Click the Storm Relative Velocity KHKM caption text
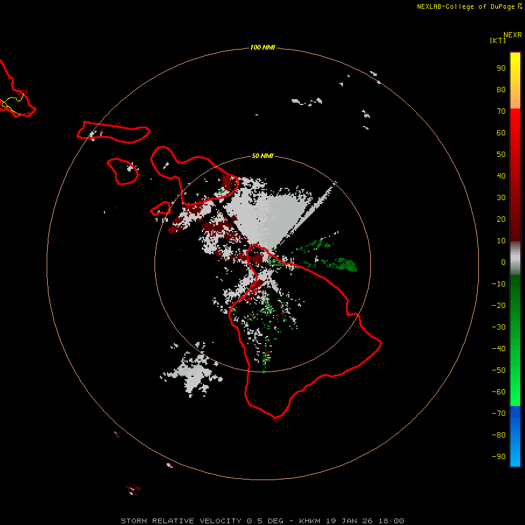This screenshot has height=525, width=525. click(262, 521)
